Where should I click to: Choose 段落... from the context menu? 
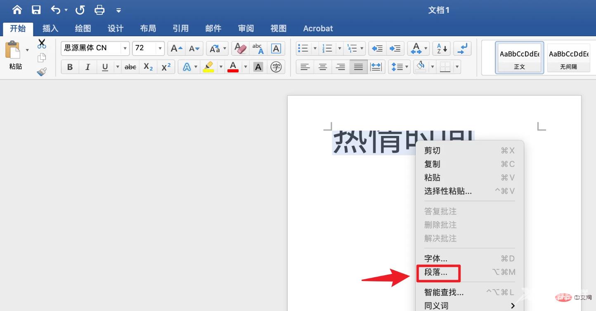pyautogui.click(x=436, y=272)
